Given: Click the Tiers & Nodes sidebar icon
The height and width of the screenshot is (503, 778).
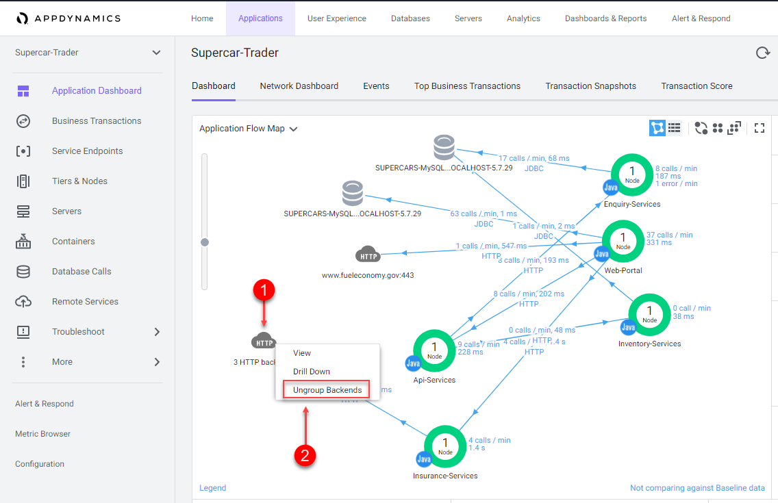Looking at the screenshot, I should pyautogui.click(x=23, y=181).
